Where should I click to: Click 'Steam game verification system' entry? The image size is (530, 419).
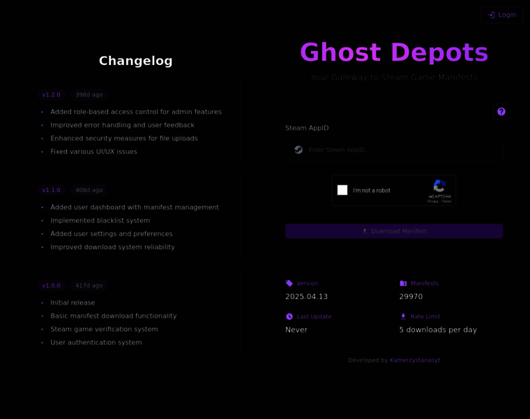click(104, 330)
